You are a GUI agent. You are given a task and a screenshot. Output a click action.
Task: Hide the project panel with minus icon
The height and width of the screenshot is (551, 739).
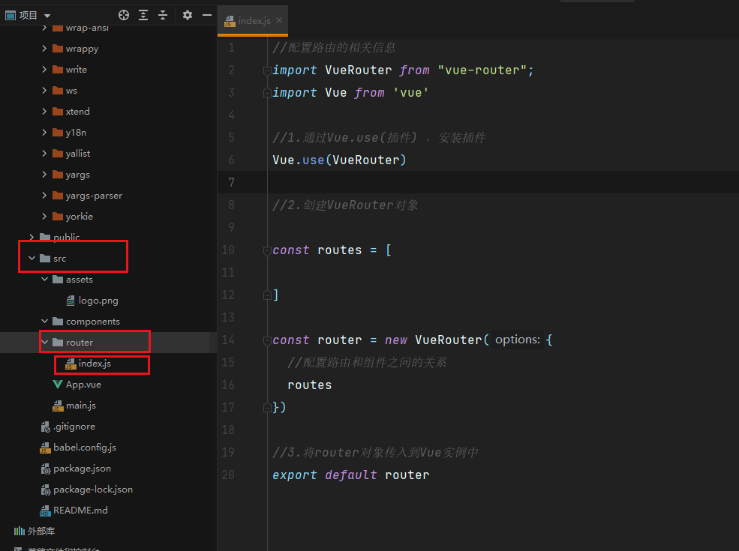coord(207,15)
